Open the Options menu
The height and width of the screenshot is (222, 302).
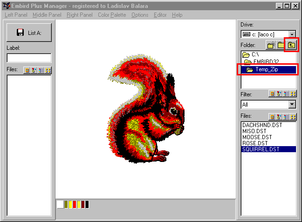pos(140,15)
